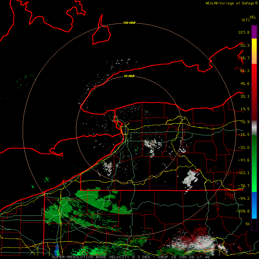Click the 107.8 scale value
The height and width of the screenshot is (259, 259).
[244, 32]
